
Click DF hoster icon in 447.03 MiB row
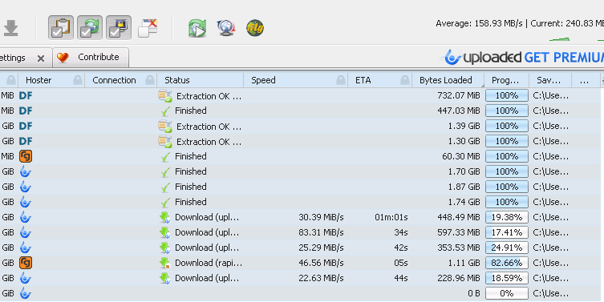click(x=26, y=111)
